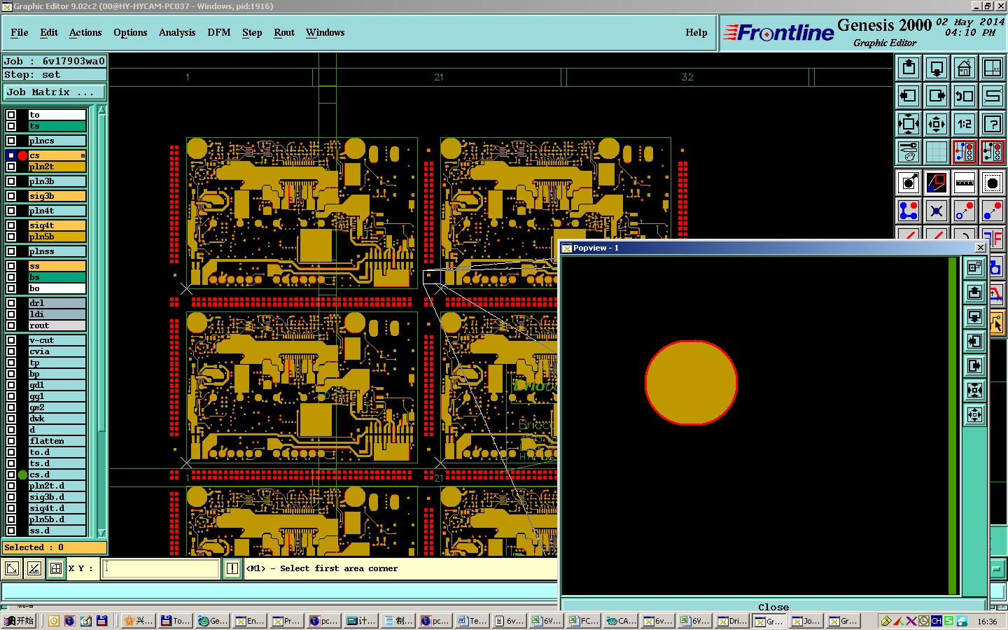Click the diagonal arrow icon left of X Y field
Screen dimensions: 1008x630
point(12,569)
